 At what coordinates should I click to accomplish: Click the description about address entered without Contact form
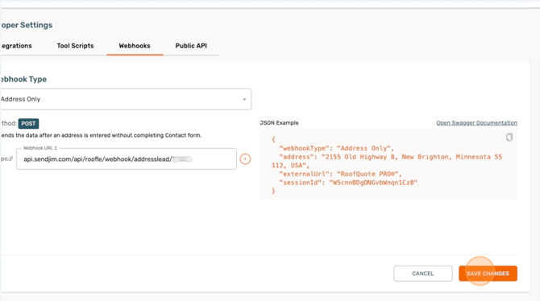(101, 135)
